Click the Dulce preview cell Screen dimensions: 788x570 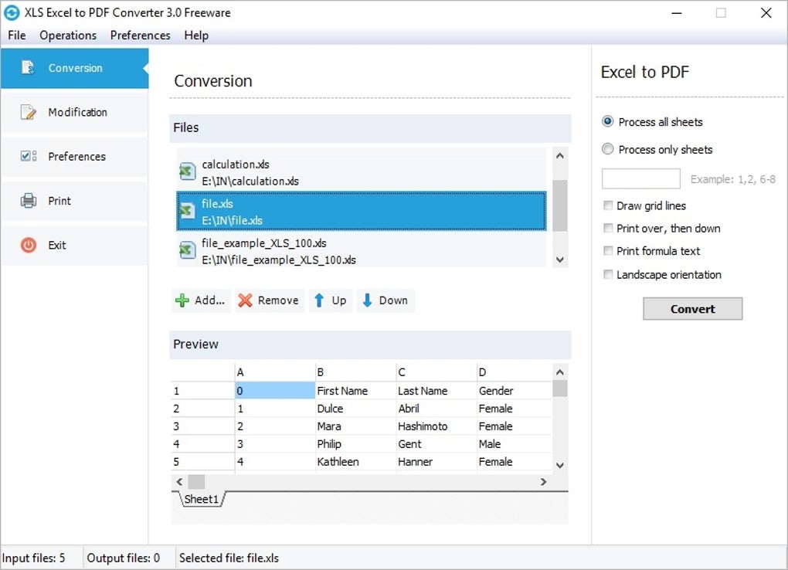(355, 409)
